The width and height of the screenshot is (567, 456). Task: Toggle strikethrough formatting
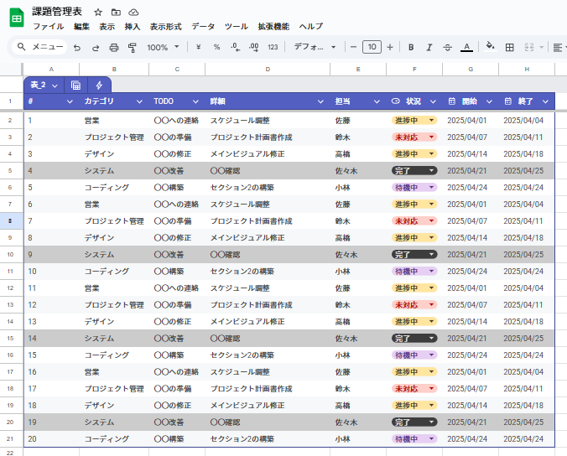click(x=448, y=47)
